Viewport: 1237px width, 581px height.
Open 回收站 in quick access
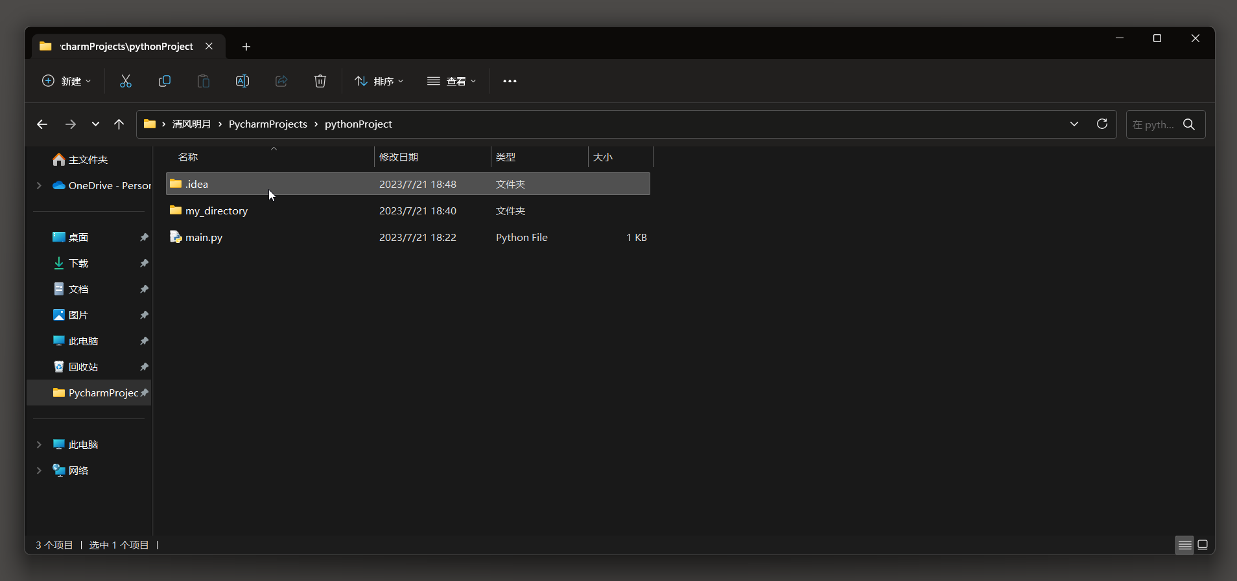click(x=83, y=367)
